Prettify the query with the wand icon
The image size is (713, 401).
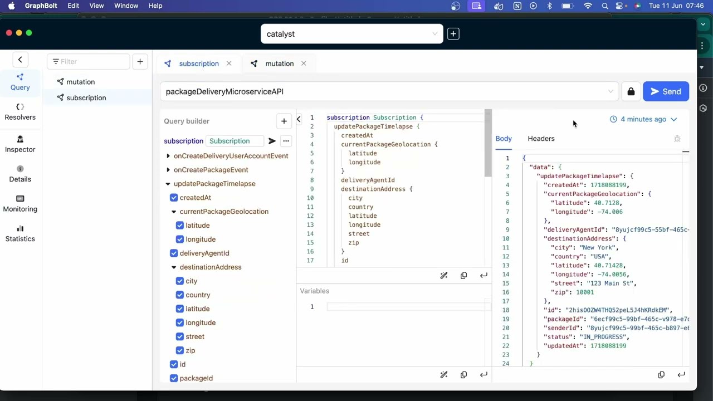444,276
